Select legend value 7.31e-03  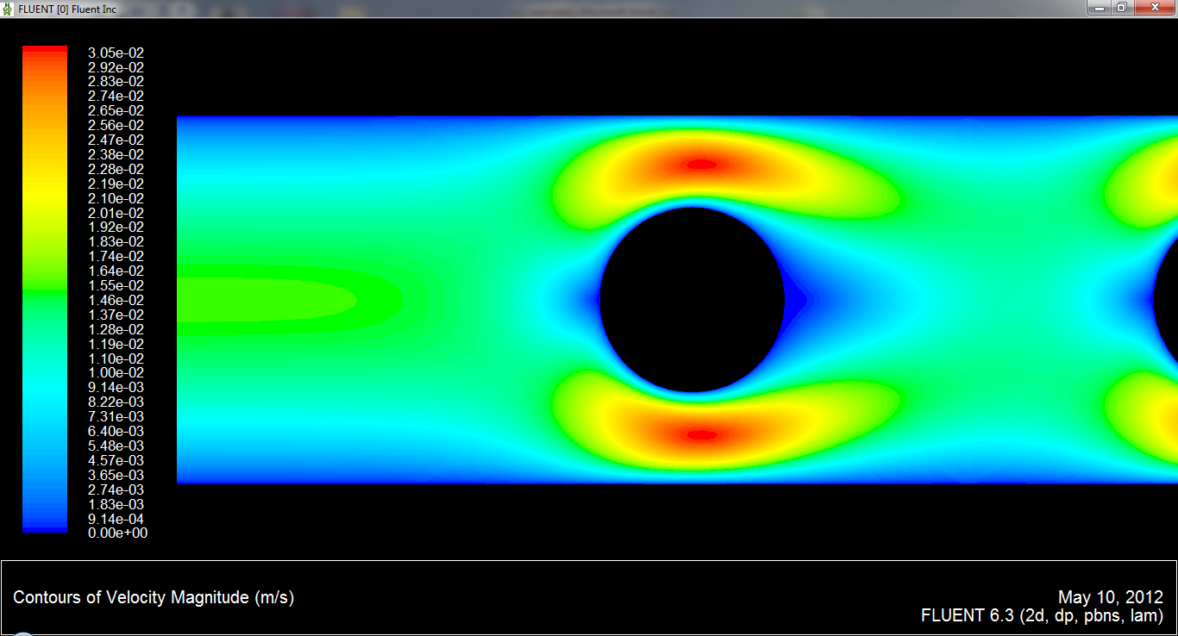pyautogui.click(x=116, y=417)
